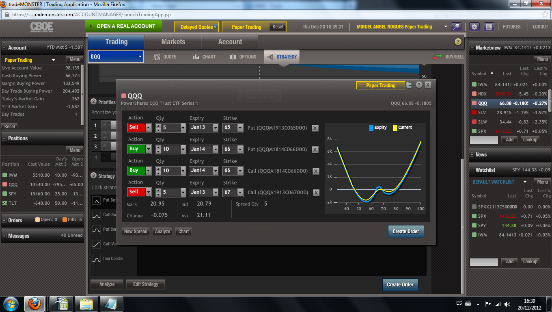Open the QUOTE sub-tab
Image resolution: width=552 pixels, height=312 pixels.
click(x=164, y=57)
